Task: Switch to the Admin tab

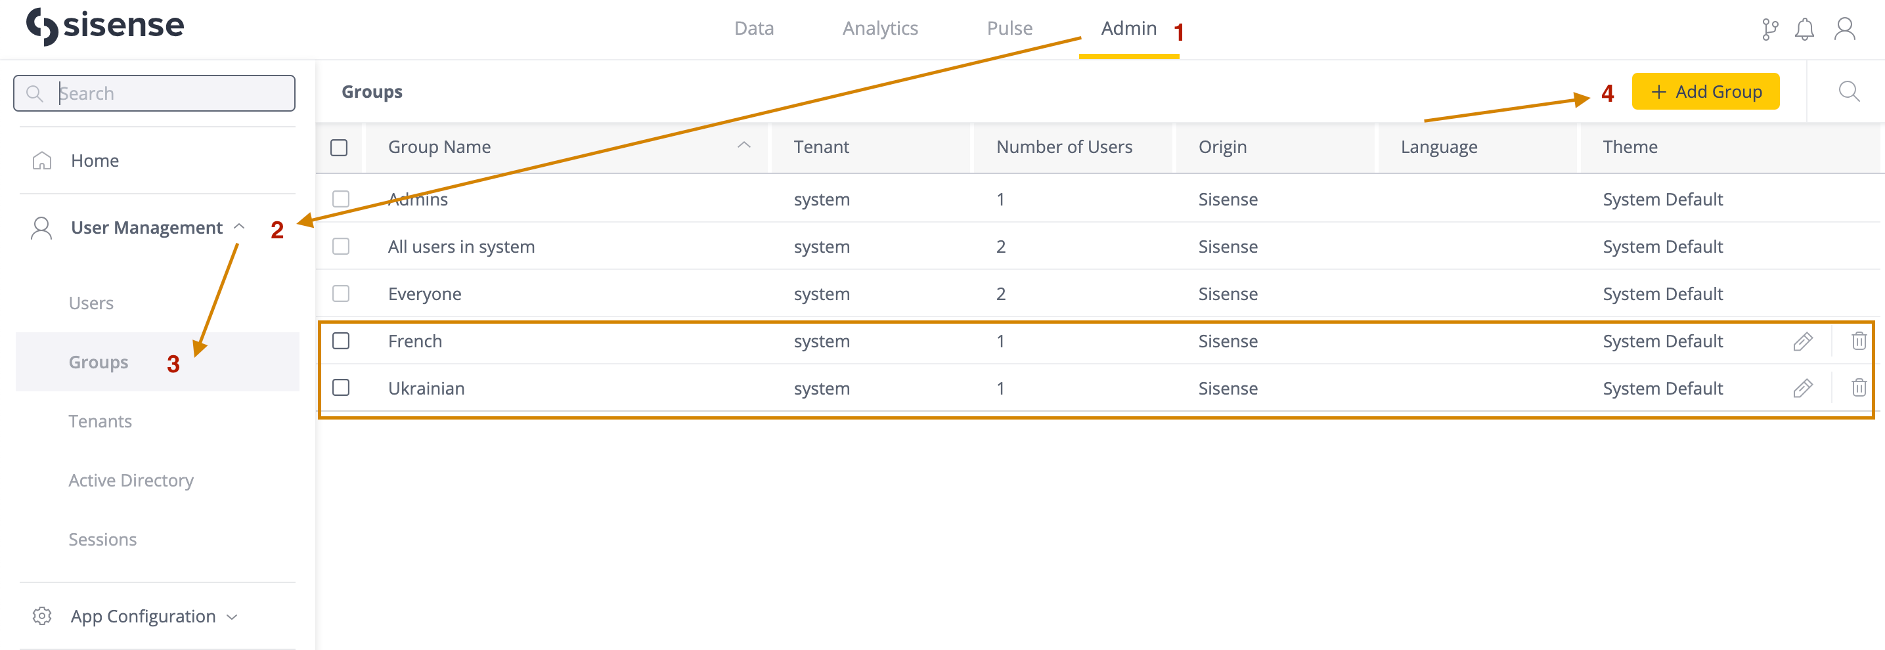Action: tap(1129, 28)
